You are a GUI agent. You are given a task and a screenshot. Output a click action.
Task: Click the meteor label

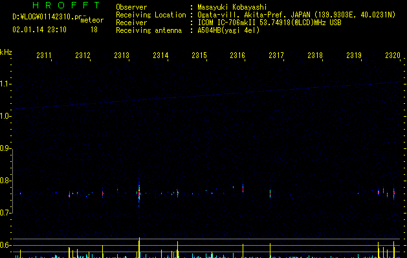[x=92, y=20]
